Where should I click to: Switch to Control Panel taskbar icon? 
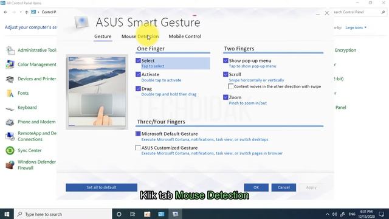pyautogui.click(x=161, y=214)
